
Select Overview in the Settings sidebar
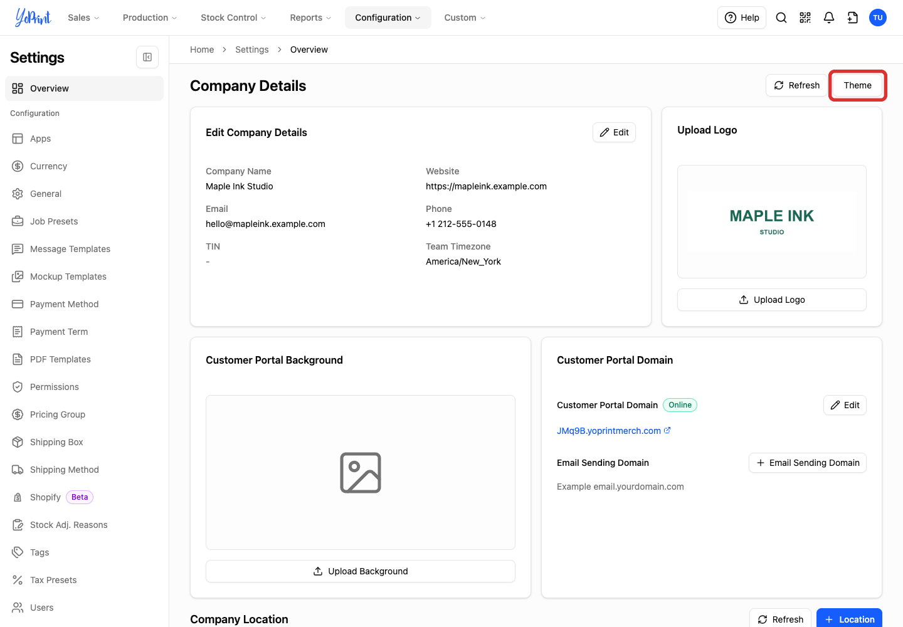(84, 88)
